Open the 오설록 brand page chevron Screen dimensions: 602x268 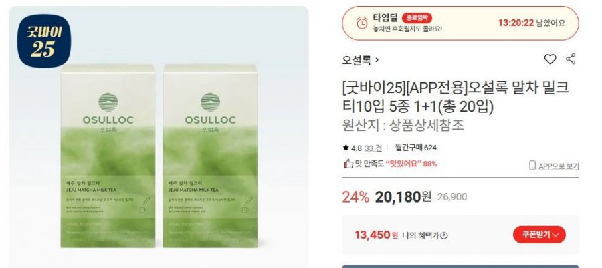click(377, 60)
